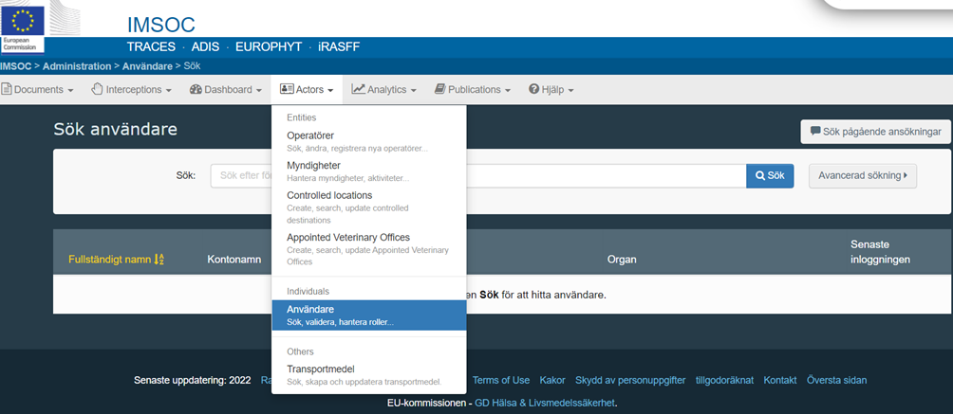
Task: Open Appointed Veterinary Offices entry
Action: (x=368, y=248)
